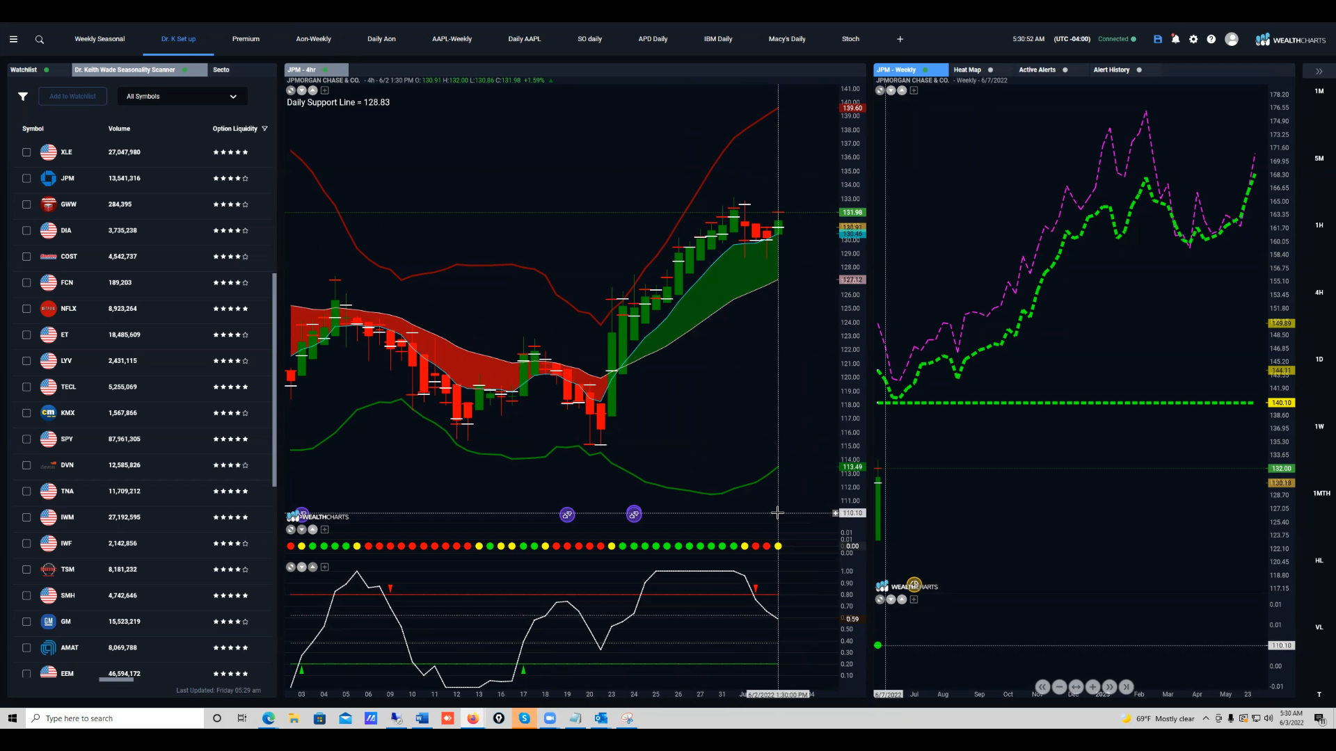Click in the Windows taskbar search box
This screenshot has width=1336, height=751.
coord(115,718)
